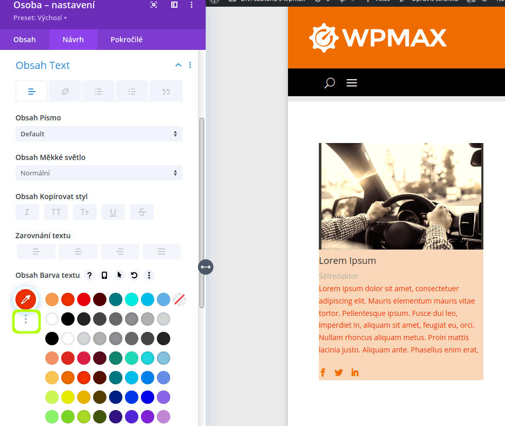This screenshot has height=426, width=505.
Task: Toggle uppercase TT text style
Action: 56,212
